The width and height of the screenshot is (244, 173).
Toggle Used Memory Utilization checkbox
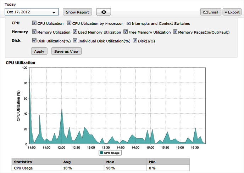tap(75, 32)
